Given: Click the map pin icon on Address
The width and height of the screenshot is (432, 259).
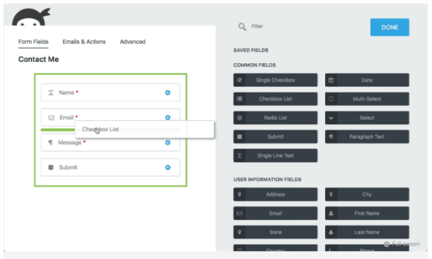Looking at the screenshot, I should [239, 195].
